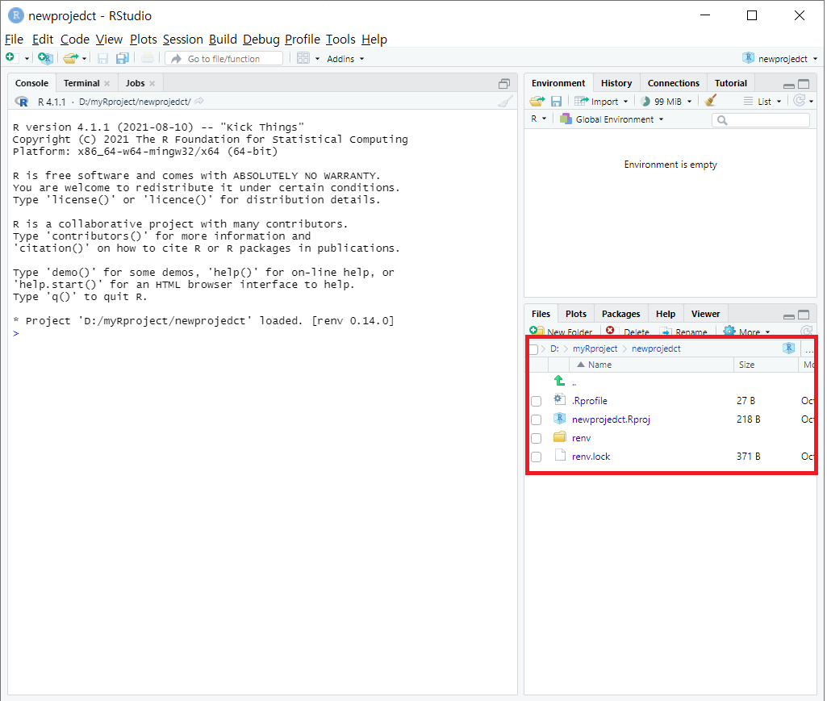This screenshot has width=827, height=701.
Task: Switch to the Viewer tab
Action: point(705,314)
